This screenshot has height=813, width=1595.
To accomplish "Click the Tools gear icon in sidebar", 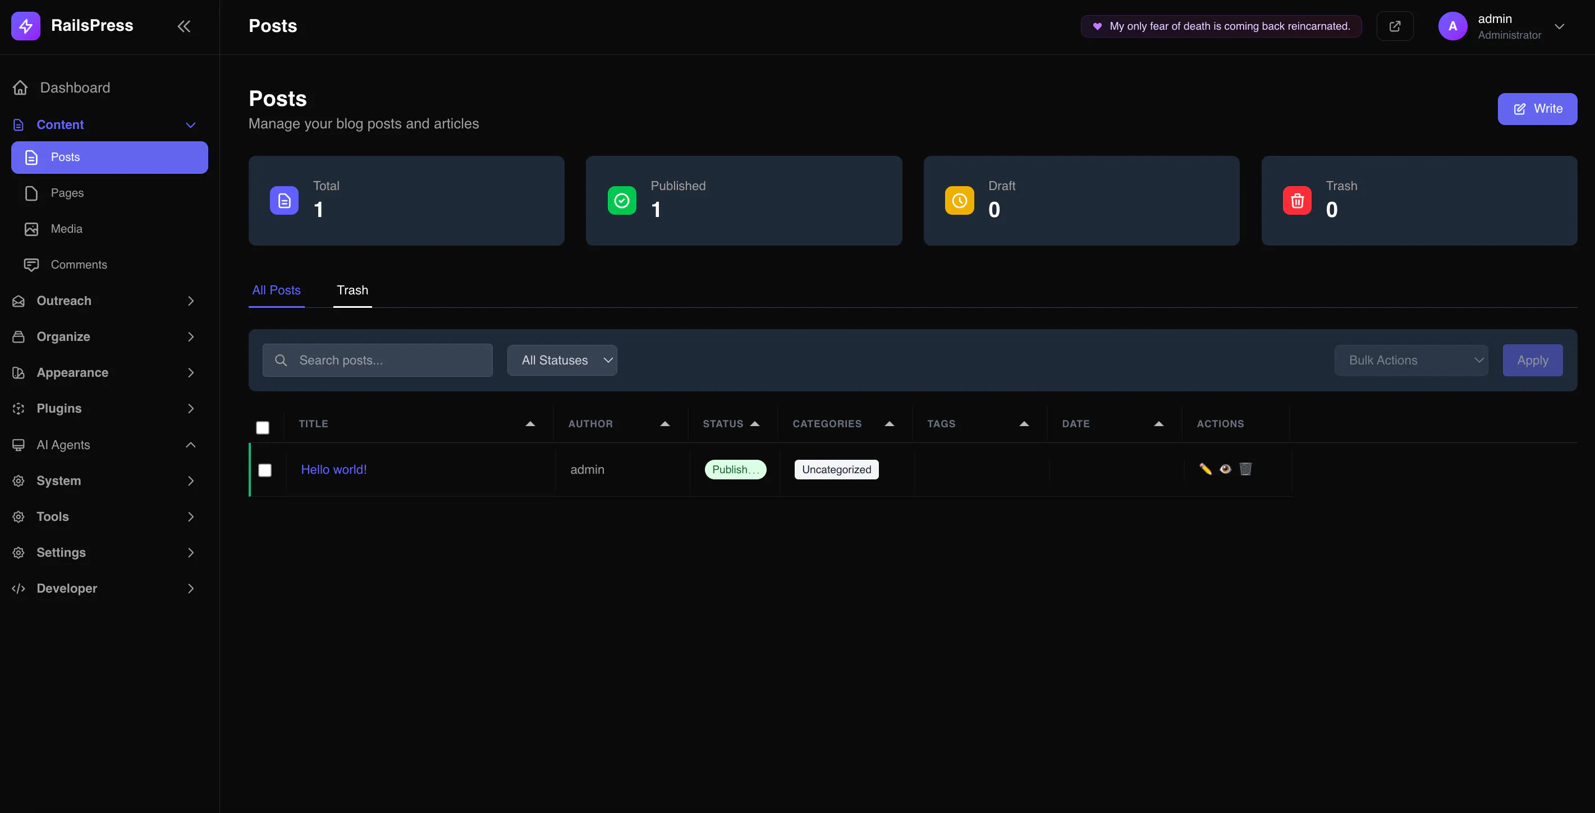I will 19,516.
